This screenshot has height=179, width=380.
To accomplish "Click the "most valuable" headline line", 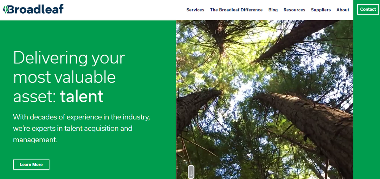I will (x=64, y=77).
